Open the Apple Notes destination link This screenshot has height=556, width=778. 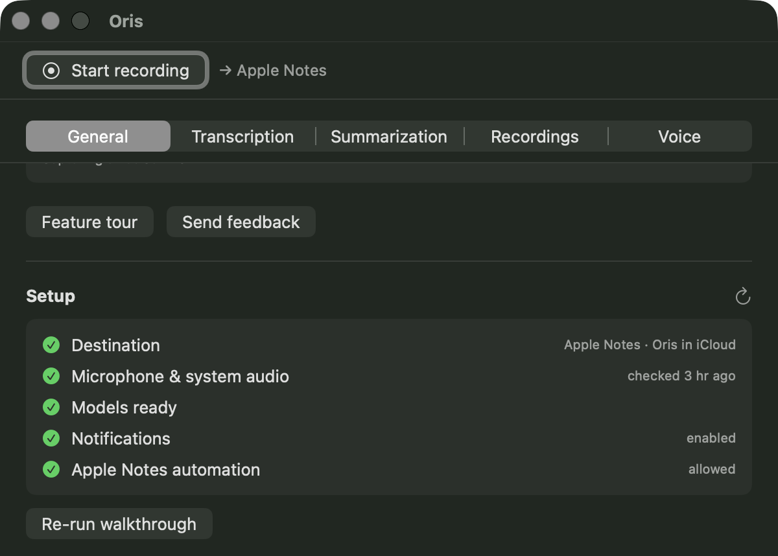(x=273, y=71)
